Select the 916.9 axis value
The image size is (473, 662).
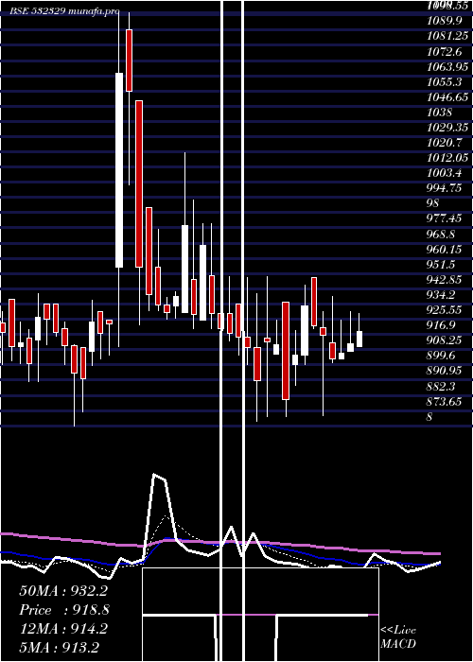[443, 324]
